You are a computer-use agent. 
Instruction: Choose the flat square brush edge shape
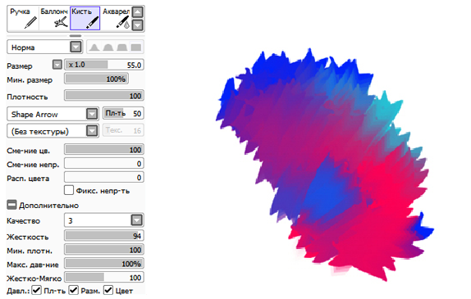136,48
